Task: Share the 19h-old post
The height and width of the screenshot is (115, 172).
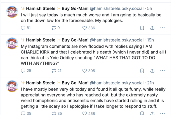Action: pyautogui.click(x=152, y=71)
